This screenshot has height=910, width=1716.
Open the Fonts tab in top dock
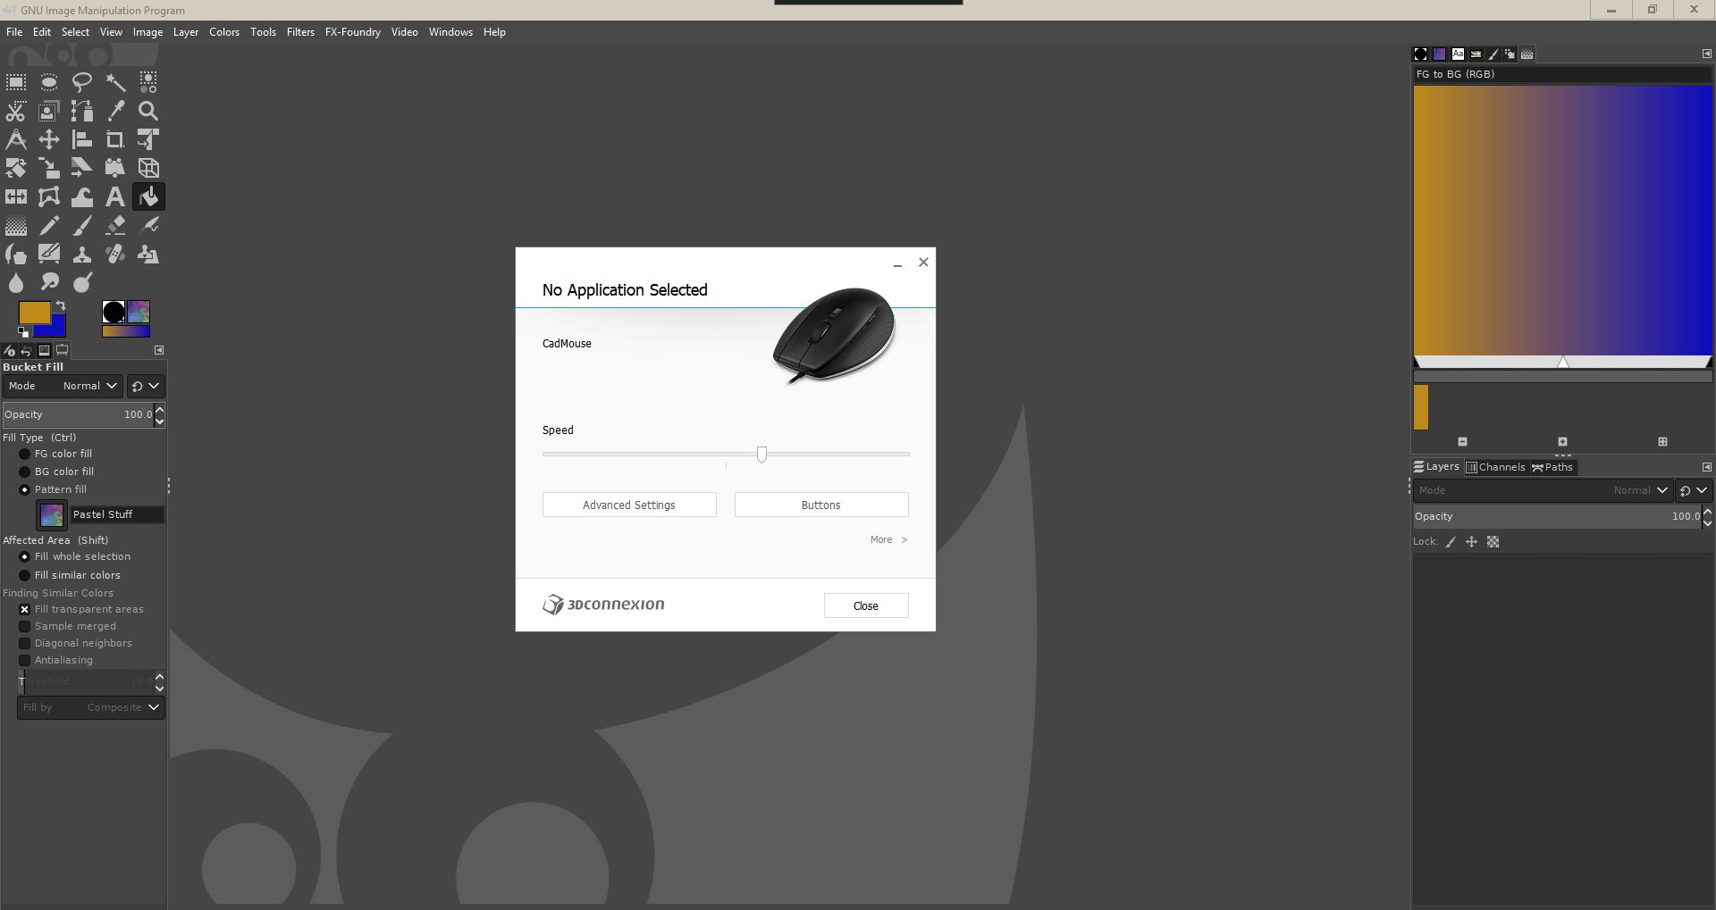coord(1458,54)
